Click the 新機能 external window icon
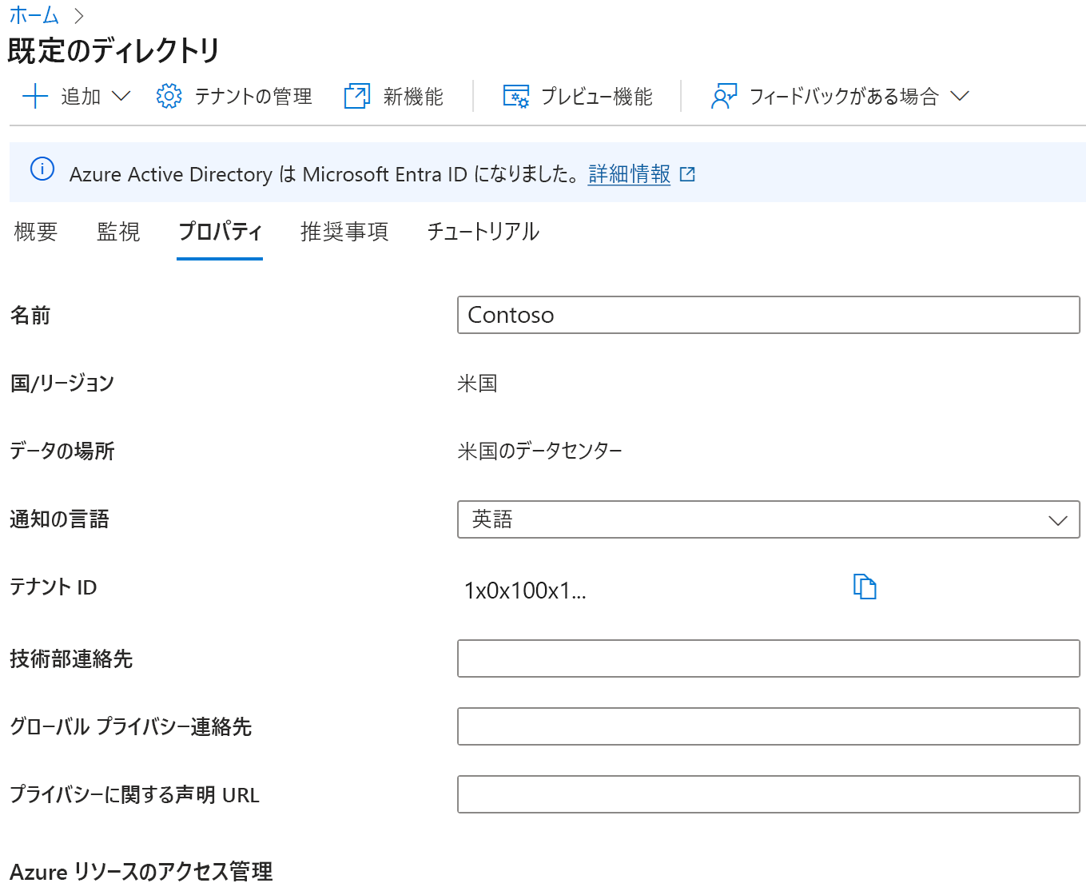This screenshot has height=887, width=1086. pos(357,97)
